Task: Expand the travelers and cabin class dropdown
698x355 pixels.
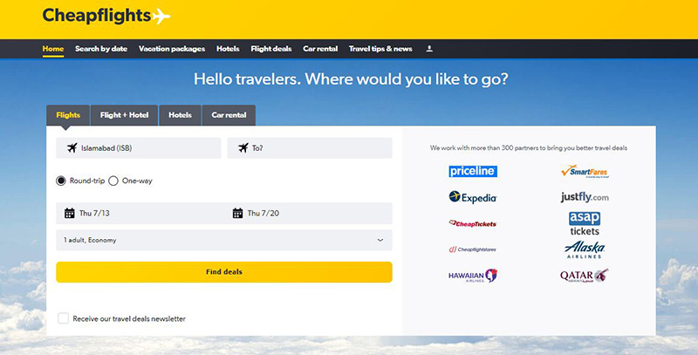Action: pos(224,240)
